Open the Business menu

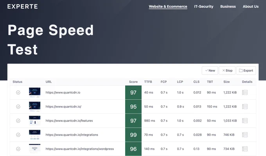point(228,6)
